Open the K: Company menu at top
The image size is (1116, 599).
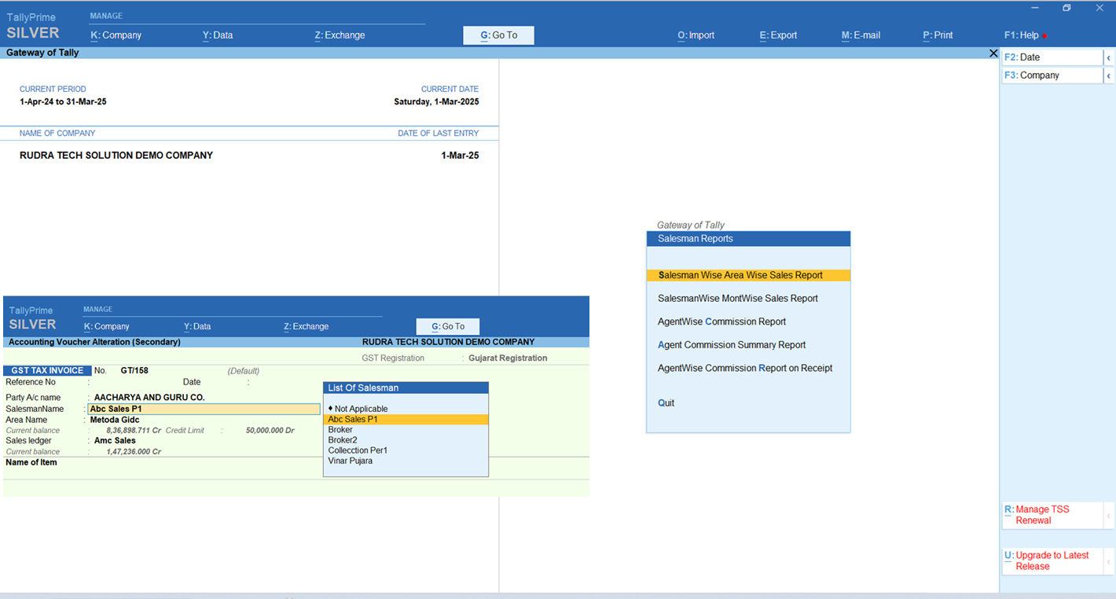point(116,35)
